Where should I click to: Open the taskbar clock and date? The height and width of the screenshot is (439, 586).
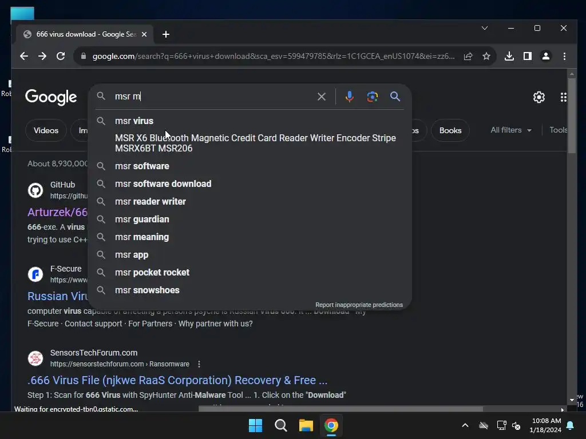click(x=545, y=425)
